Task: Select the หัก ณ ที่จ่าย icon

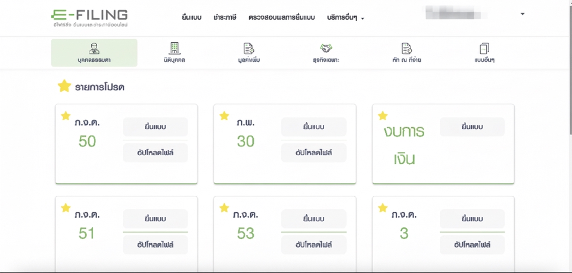Action: (x=406, y=49)
